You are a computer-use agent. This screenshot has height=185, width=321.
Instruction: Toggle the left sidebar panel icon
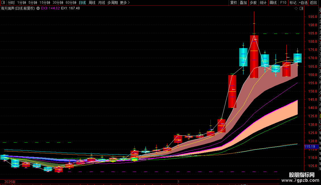(x=3, y=3)
